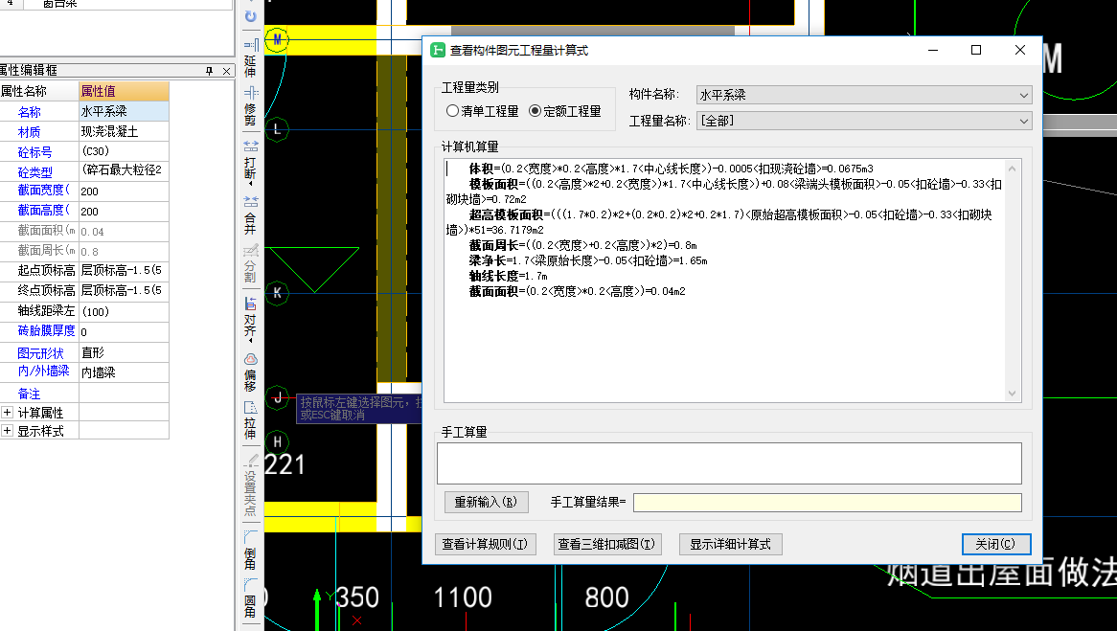The image size is (1117, 631).
Task: Maximize the 查看构件图元工程量计算式 dialog
Action: tap(976, 50)
